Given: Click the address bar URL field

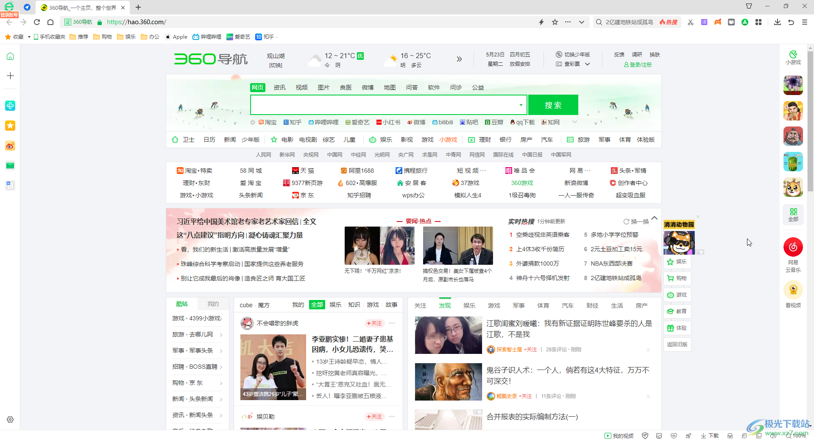Looking at the screenshot, I should coord(318,22).
